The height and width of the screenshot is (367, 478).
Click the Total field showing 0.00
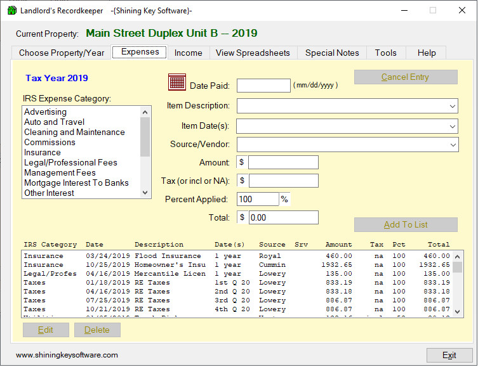[284, 217]
